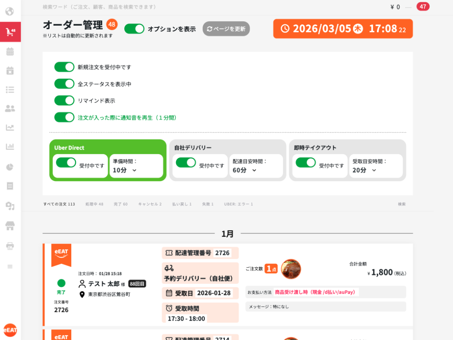453x340 pixels.
Task: Click the storefront icon in the sidebar
Action: (10, 226)
